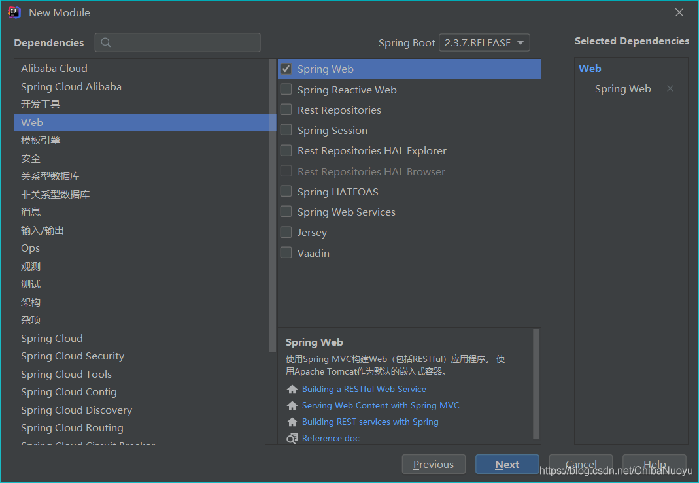Select the Spring Cloud Alibaba category

[x=142, y=86]
